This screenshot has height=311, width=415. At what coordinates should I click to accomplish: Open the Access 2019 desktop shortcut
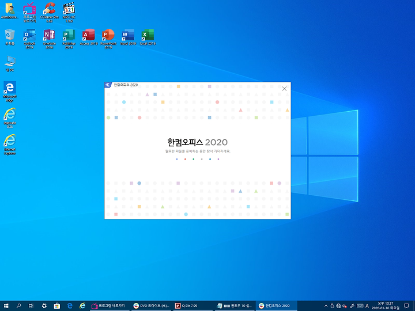[89, 37]
